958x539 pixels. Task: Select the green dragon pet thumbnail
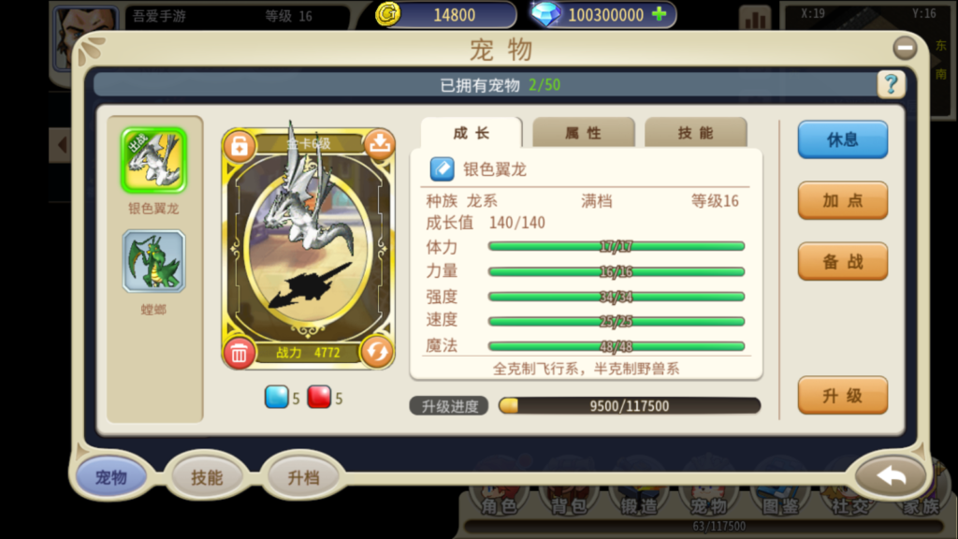153,261
